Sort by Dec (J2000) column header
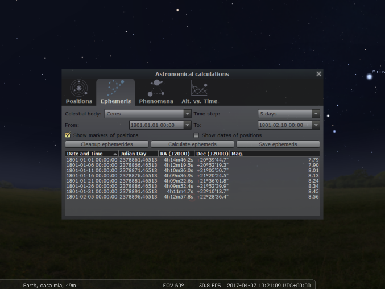 coord(212,154)
